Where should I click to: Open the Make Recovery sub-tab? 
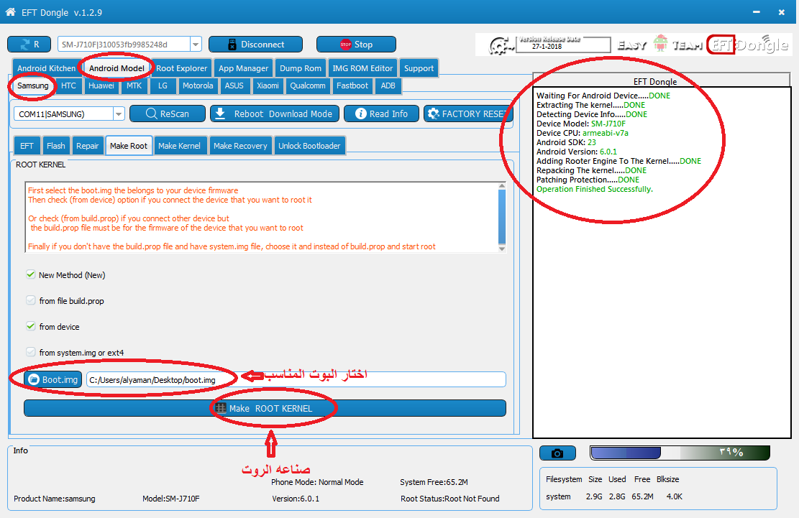point(240,146)
